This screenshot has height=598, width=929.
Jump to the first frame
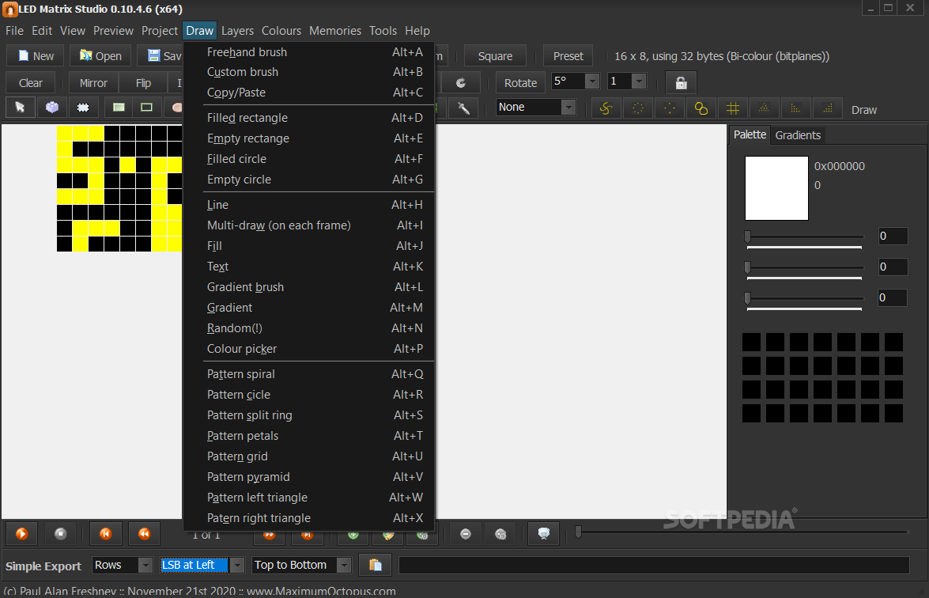(105, 534)
